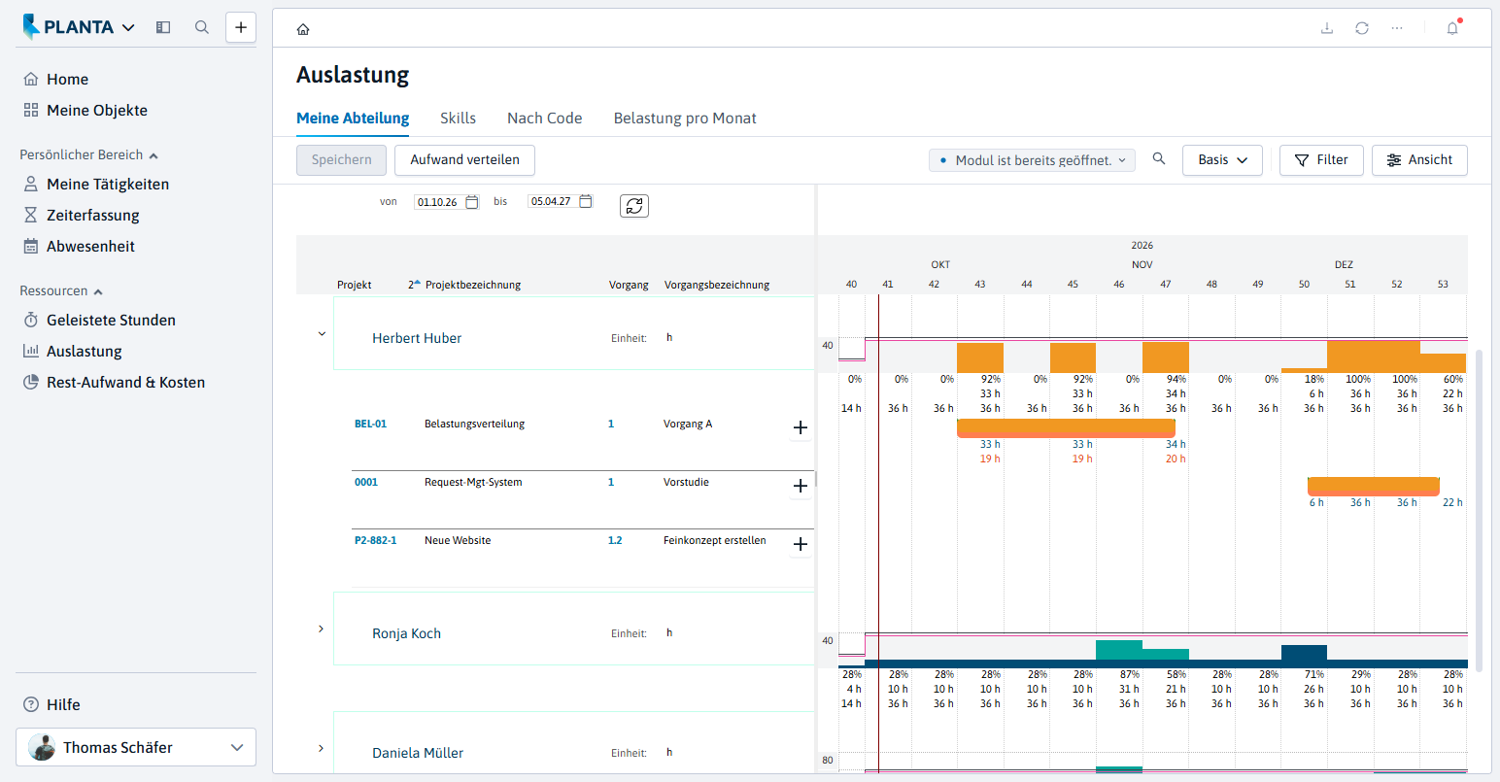The height and width of the screenshot is (782, 1500).
Task: Expand the Ronja Koch row
Action: coord(322,629)
